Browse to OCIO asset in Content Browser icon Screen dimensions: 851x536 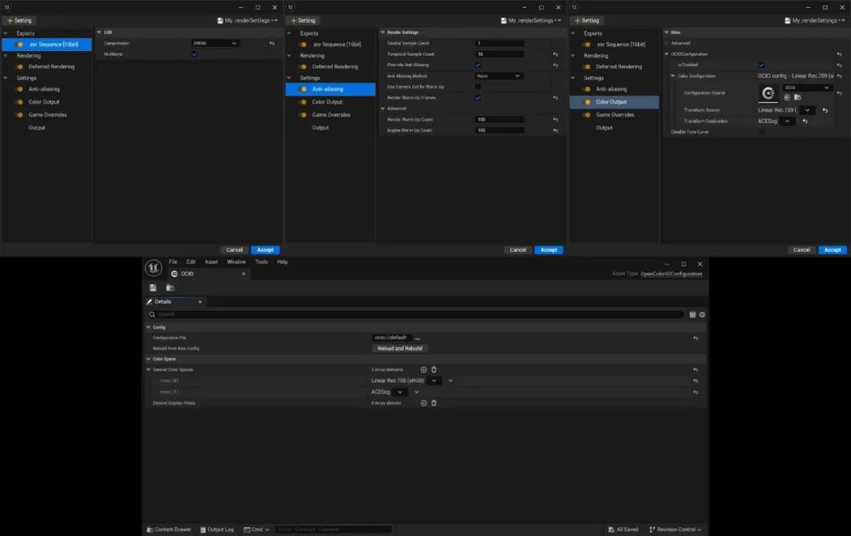797,98
